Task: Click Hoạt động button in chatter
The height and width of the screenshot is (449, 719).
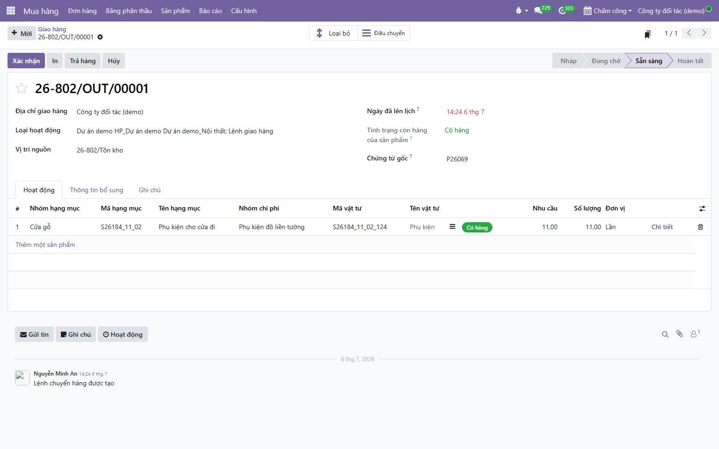Action: [x=123, y=334]
